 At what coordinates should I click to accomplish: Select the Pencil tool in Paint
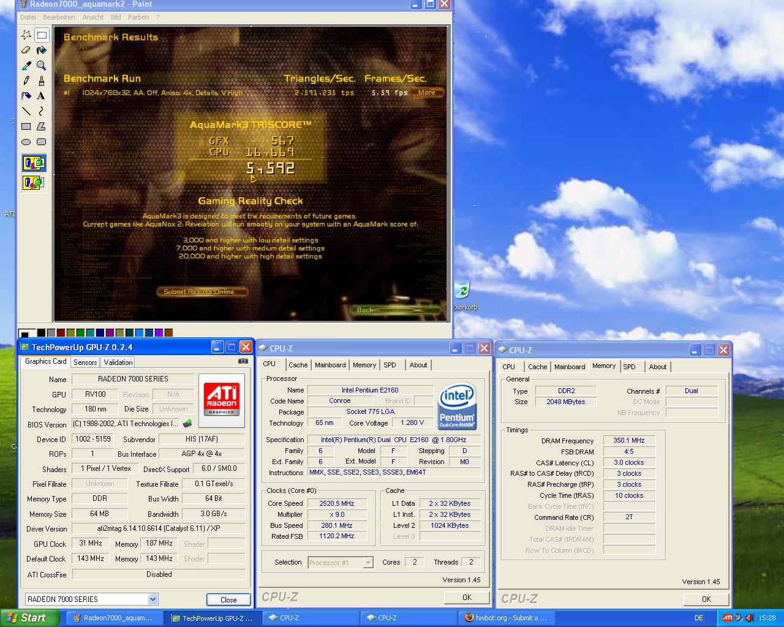coord(26,80)
